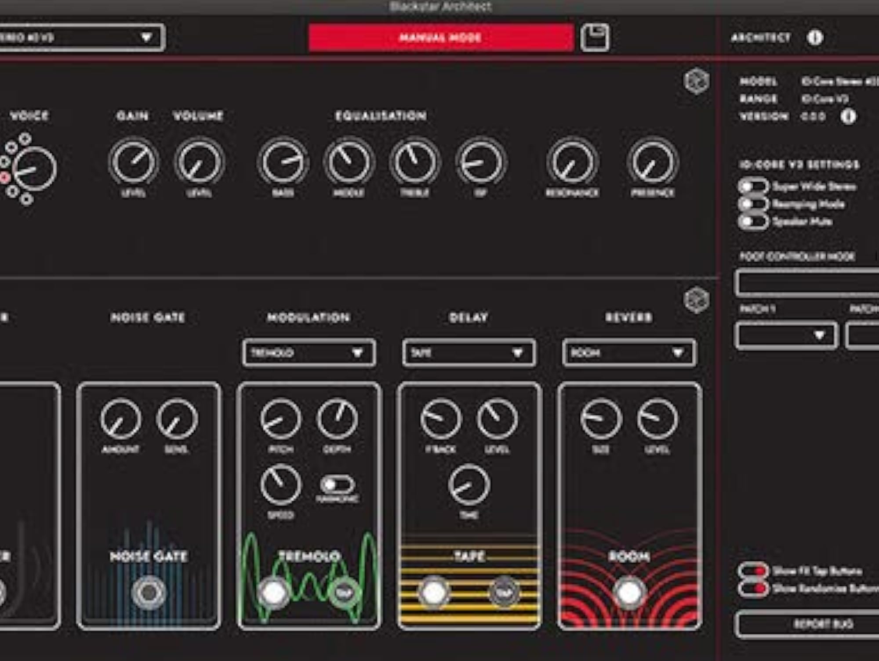Click the Tremolo Speed knob
879x661 pixels.
point(281,485)
